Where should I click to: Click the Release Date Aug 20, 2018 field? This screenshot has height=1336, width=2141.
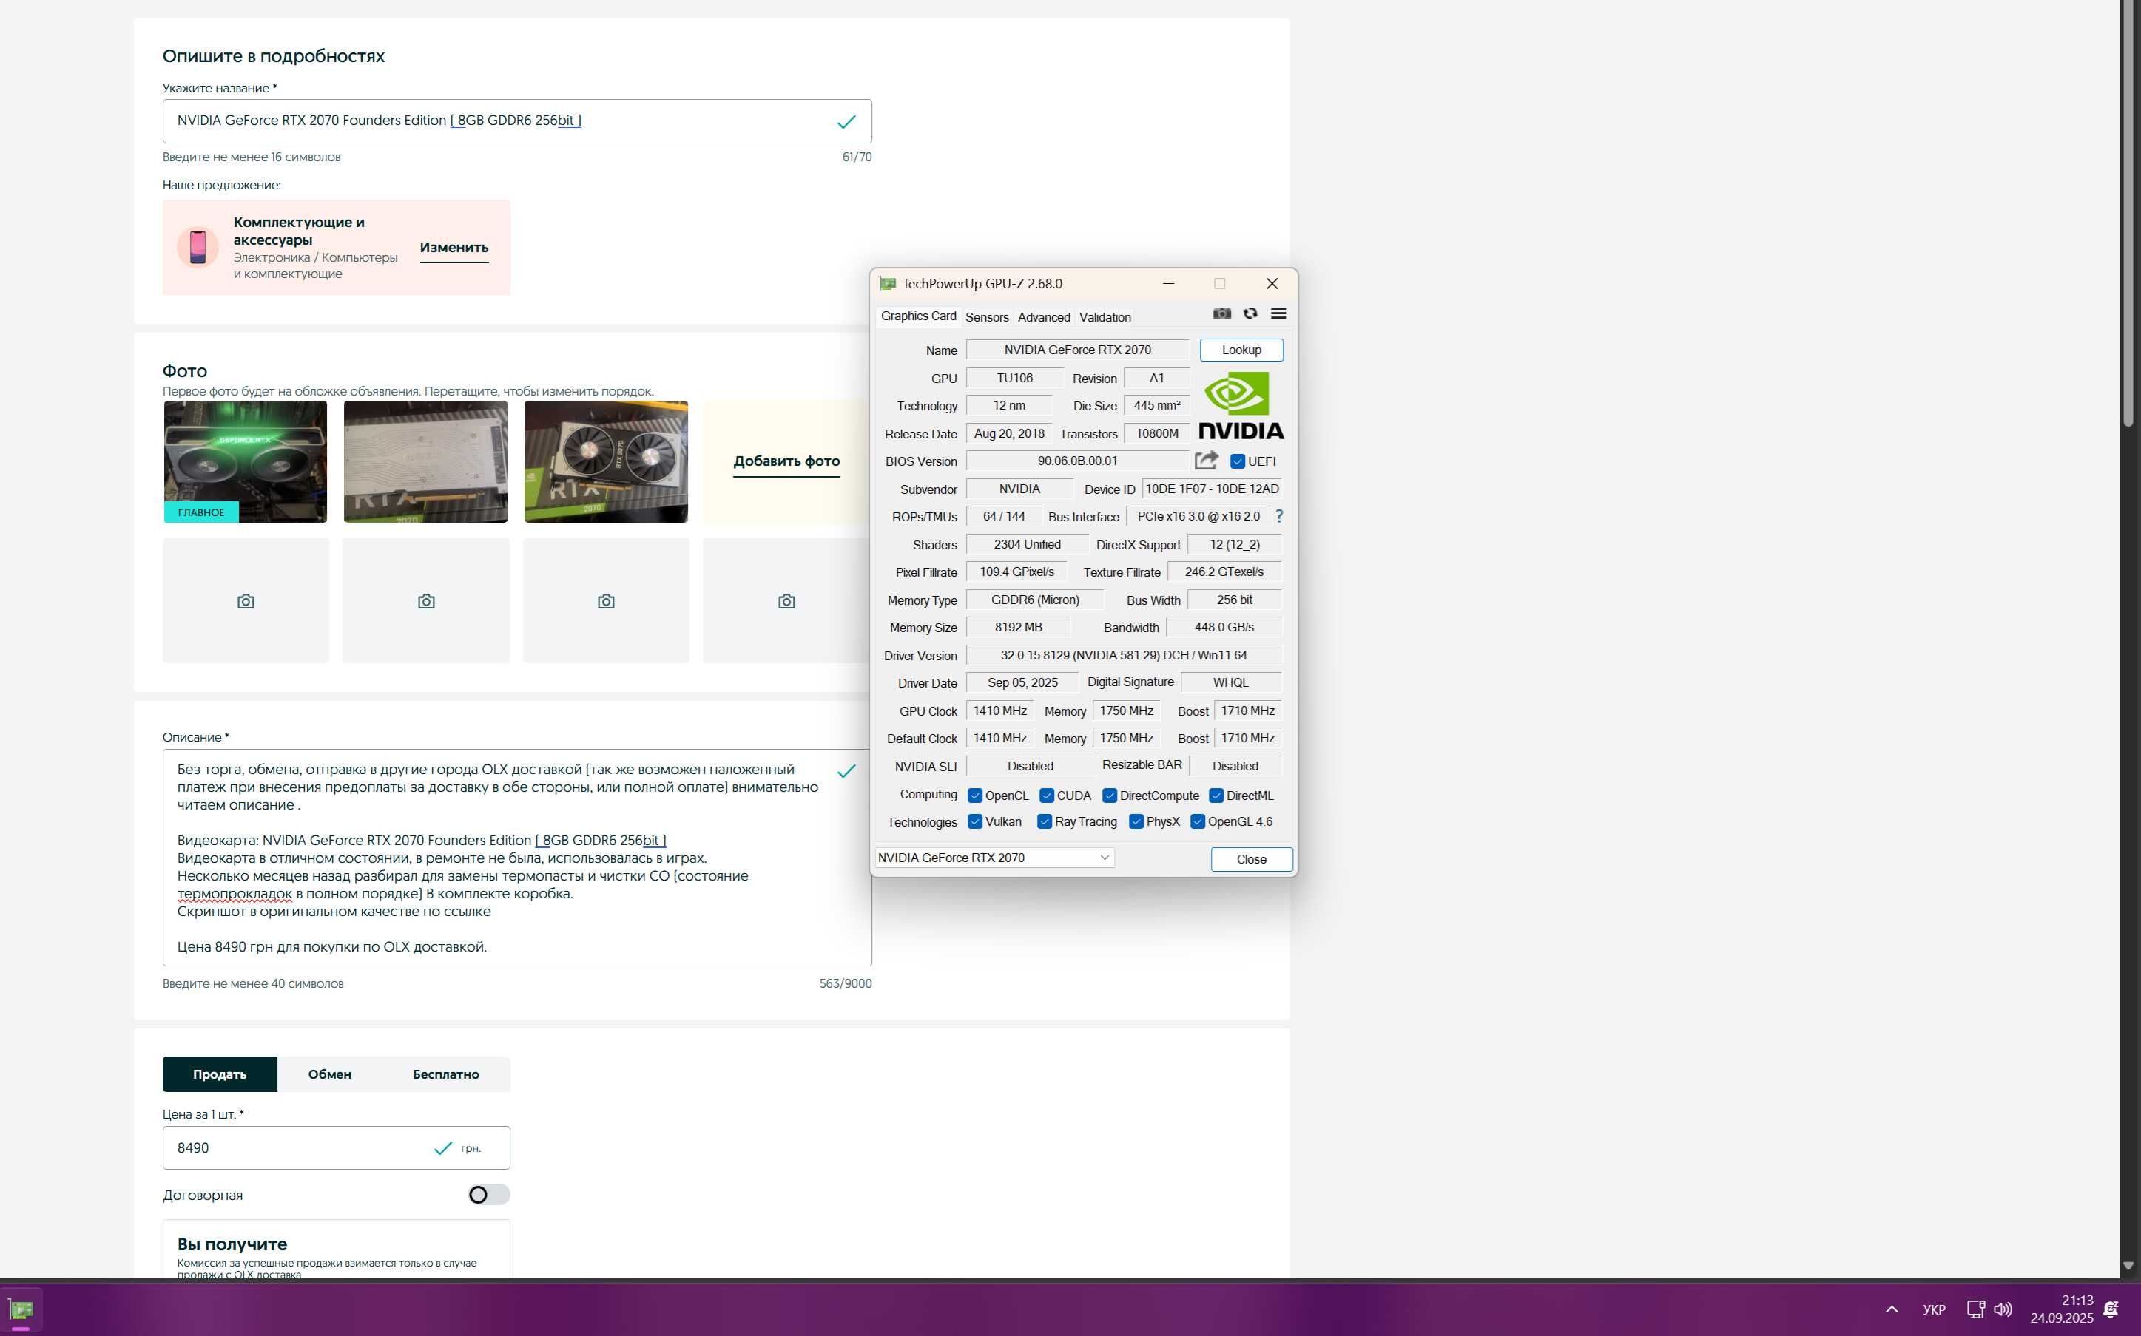click(1008, 434)
